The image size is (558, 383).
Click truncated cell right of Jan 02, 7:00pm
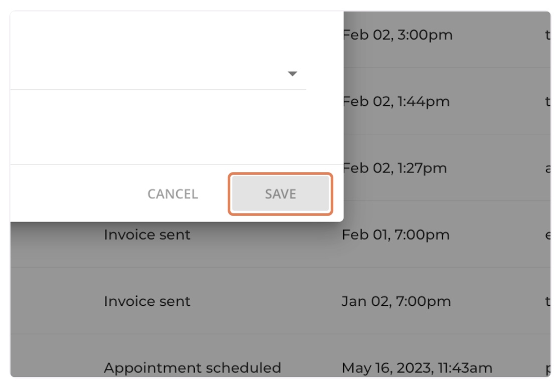pos(547,301)
